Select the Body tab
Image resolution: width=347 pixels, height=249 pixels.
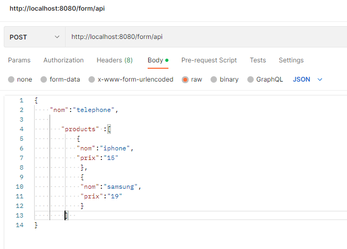pos(155,60)
